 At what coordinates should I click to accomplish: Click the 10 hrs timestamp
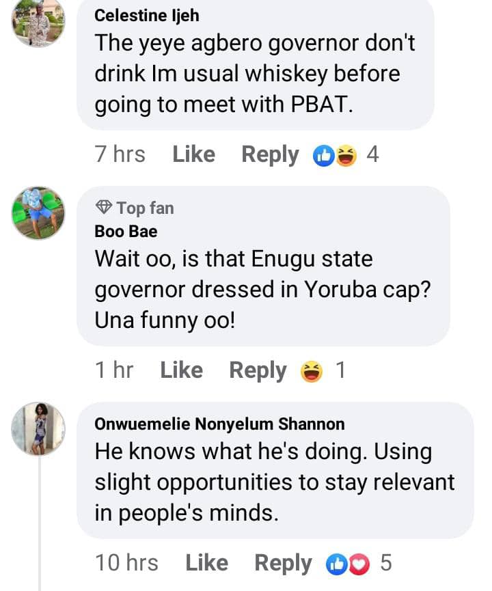[x=126, y=563]
